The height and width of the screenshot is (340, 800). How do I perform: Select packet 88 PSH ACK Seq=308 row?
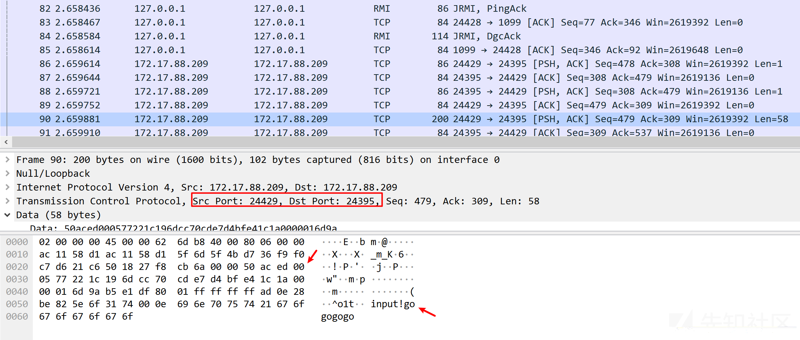click(400, 91)
